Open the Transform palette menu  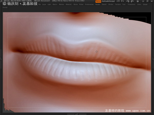point(131,4)
